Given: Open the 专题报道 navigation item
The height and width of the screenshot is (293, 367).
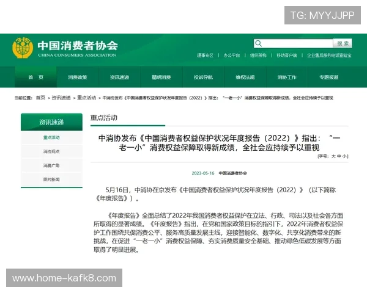Looking at the screenshot, I should click(x=329, y=77).
